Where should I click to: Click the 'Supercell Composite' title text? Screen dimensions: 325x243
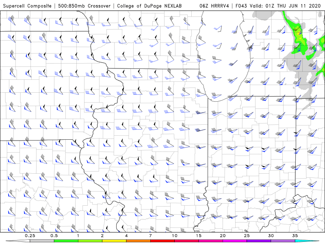27,6
